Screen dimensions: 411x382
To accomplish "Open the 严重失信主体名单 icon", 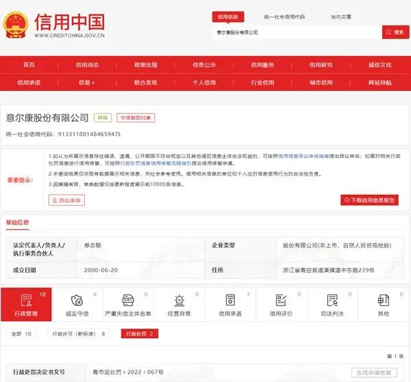I will click(x=127, y=300).
